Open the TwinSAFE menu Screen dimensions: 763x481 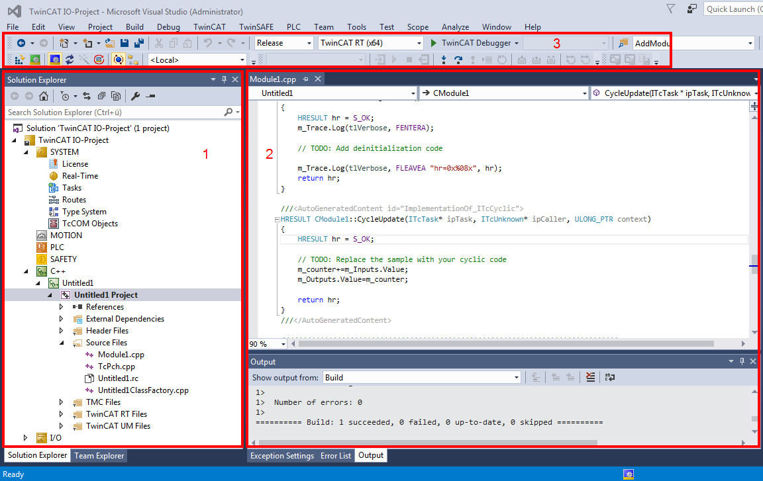pos(256,27)
